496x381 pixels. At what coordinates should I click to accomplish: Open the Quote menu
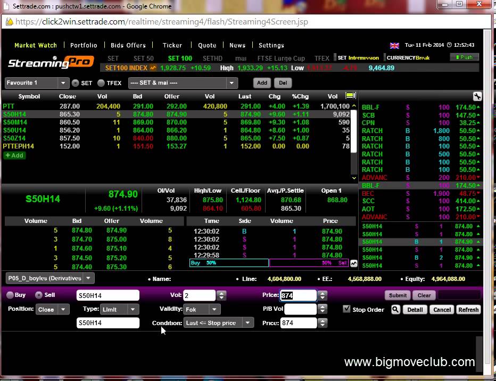coord(207,45)
